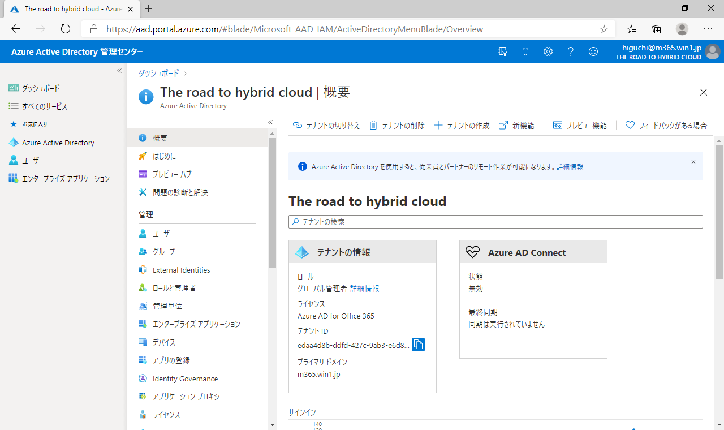Click the テナントの検索 search box
This screenshot has height=430, width=724.
(x=495, y=222)
